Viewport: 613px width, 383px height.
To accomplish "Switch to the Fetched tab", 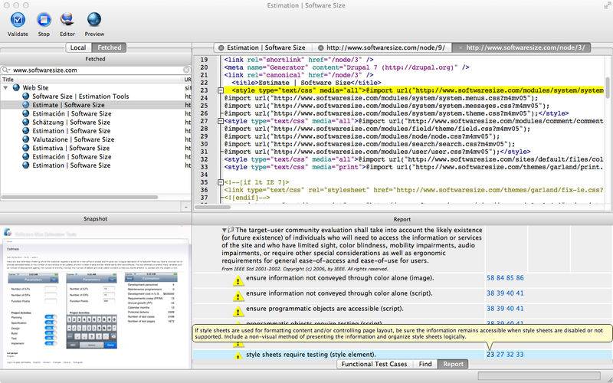I will coord(109,47).
